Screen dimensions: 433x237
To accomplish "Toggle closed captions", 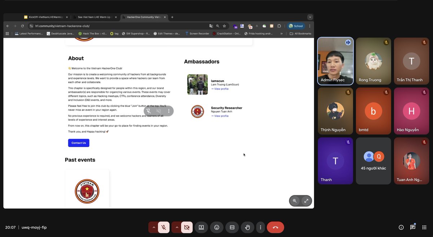I will [232, 227].
